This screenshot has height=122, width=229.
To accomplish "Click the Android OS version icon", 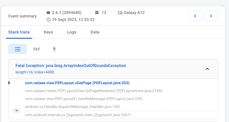I will pos(97,13).
